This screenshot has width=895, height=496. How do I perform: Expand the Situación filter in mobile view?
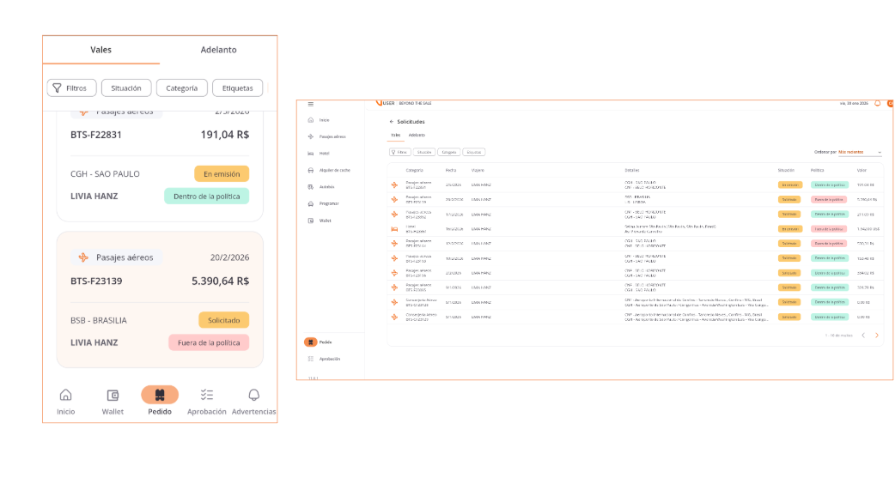pyautogui.click(x=126, y=88)
